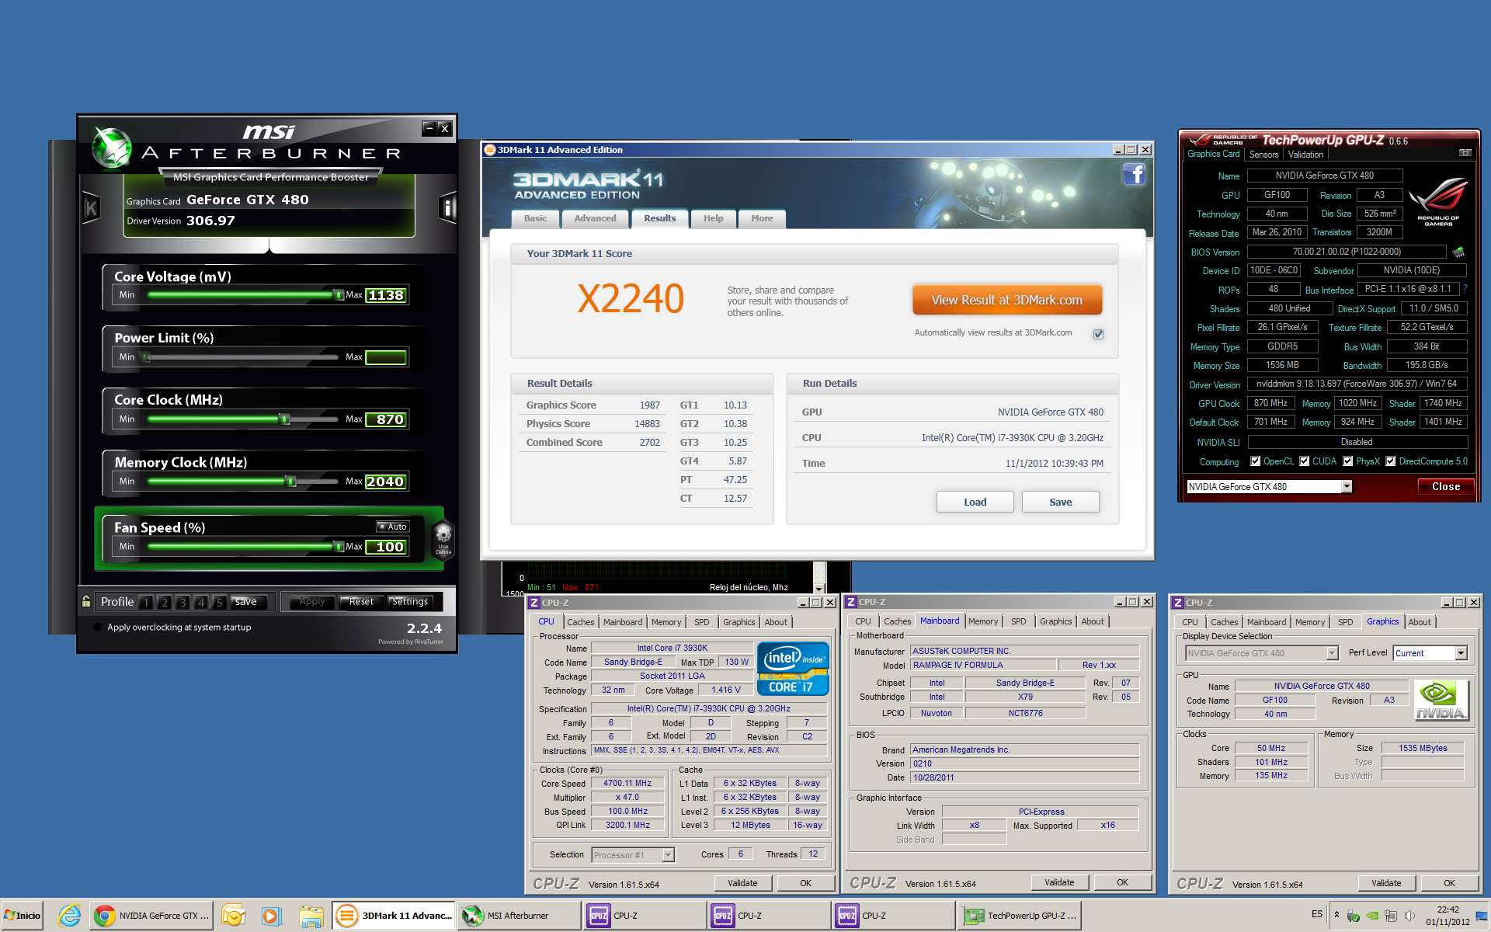This screenshot has height=932, width=1491.
Task: Click the MSI Afterburner logo icon
Action: click(x=112, y=148)
